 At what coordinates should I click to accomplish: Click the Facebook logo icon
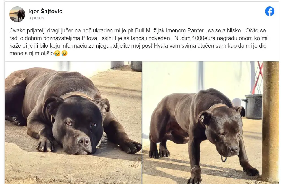tap(270, 11)
